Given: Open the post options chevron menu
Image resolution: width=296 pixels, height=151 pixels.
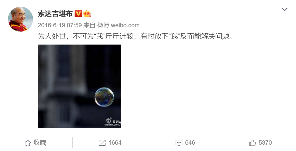Looking at the screenshot, I should [x=284, y=9].
